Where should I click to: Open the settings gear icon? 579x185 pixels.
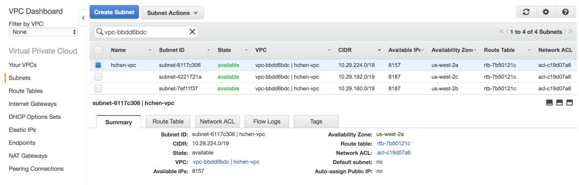coord(546,12)
